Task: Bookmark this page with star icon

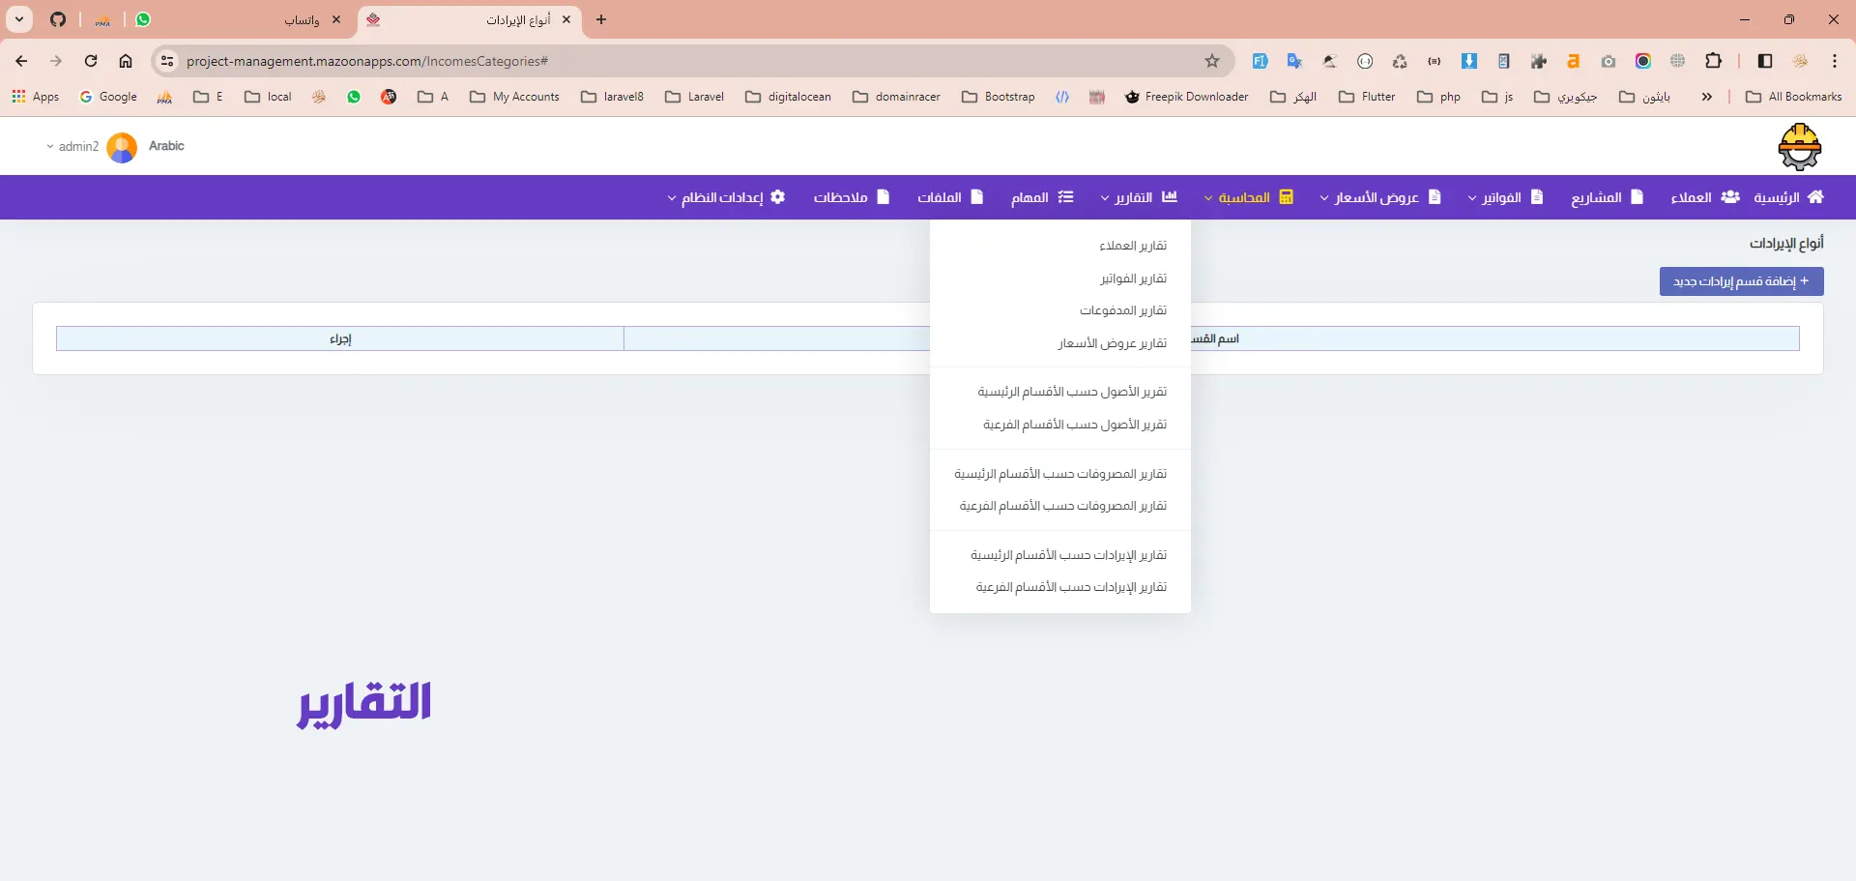Action: click(1212, 61)
